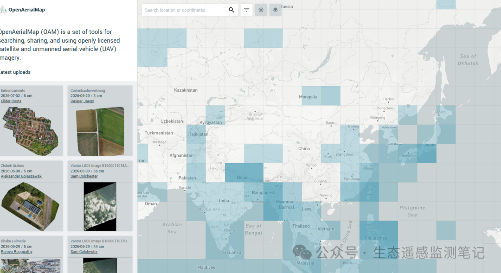Viewport: 501px width, 273px height.
Task: Visit Aleksander Golaszewski's uploader page
Action: click(x=21, y=176)
